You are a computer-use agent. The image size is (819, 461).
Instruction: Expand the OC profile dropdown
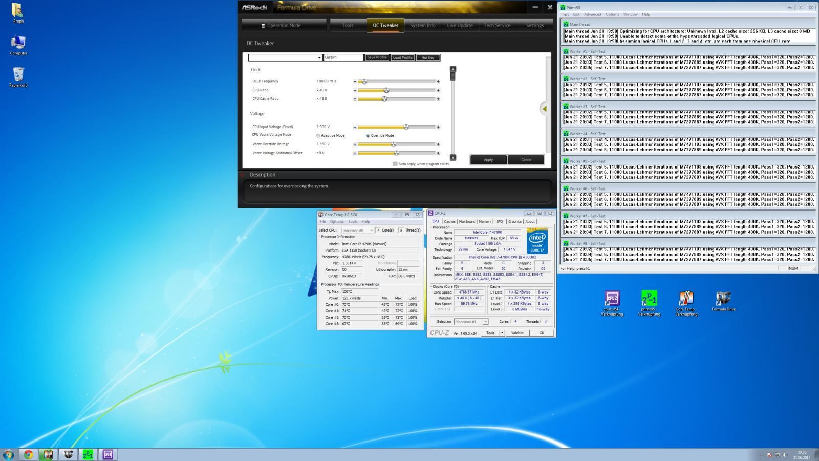coord(319,58)
